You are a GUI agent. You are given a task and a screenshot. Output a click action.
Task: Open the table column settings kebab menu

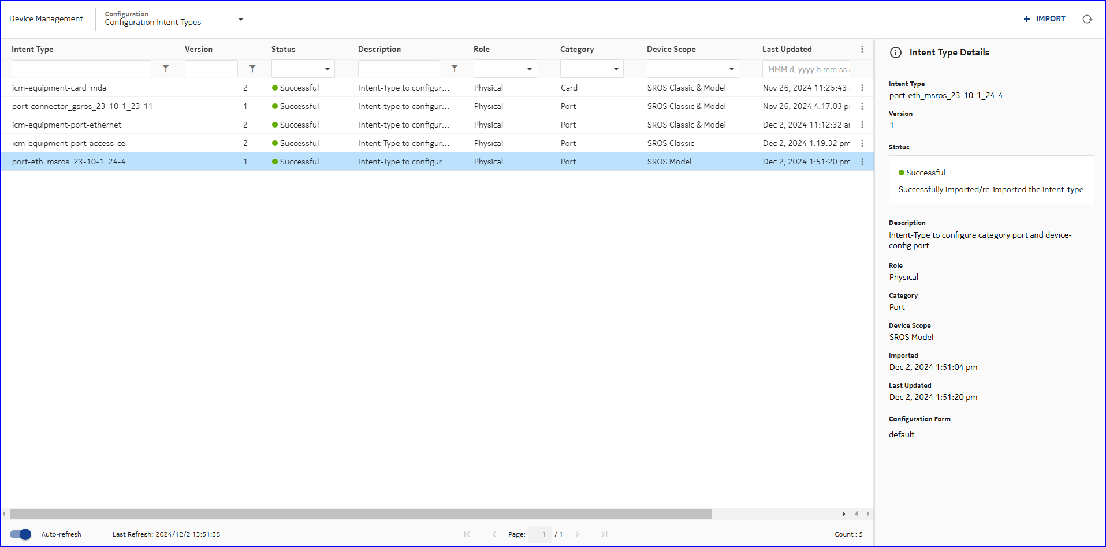pyautogui.click(x=862, y=50)
